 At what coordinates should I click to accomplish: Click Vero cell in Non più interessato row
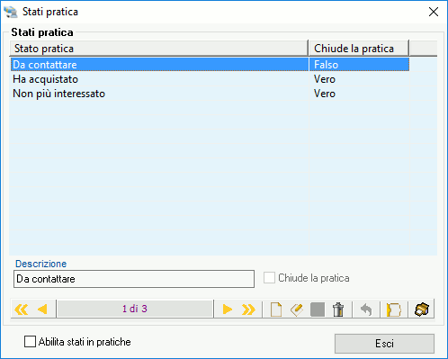(359, 94)
